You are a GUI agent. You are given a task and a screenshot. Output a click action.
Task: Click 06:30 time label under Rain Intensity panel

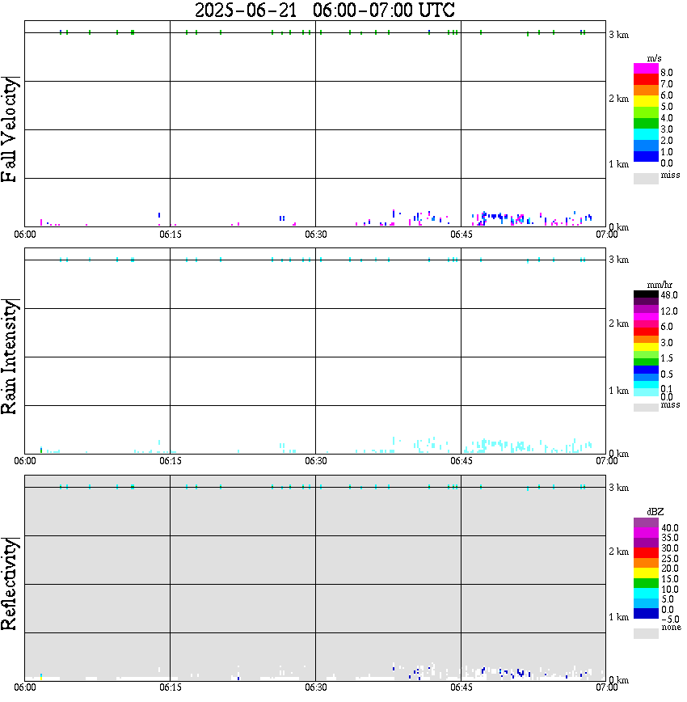(316, 461)
